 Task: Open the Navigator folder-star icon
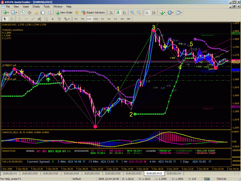coord(36,13)
